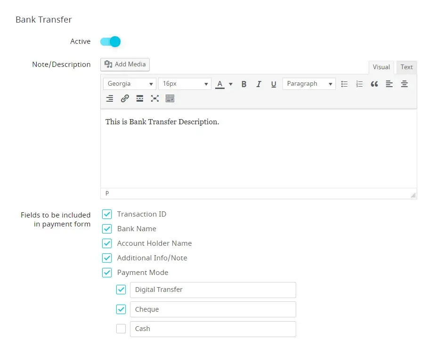436x355 pixels.
Task: Enter fullscreen editor mode
Action: pyautogui.click(x=155, y=98)
